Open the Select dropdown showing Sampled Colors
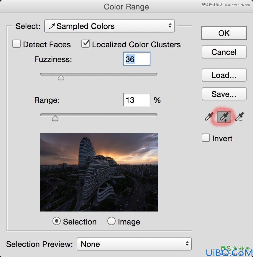The image size is (253, 257). tap(109, 26)
